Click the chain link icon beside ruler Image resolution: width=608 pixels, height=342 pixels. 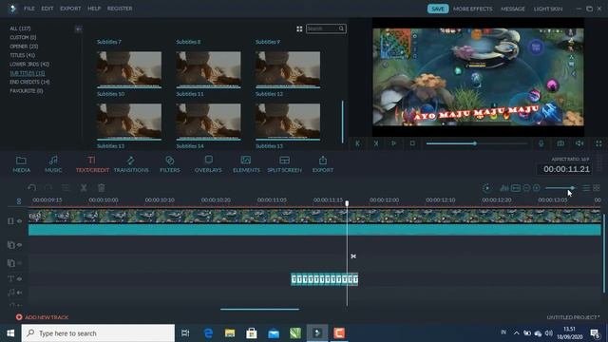point(19,200)
